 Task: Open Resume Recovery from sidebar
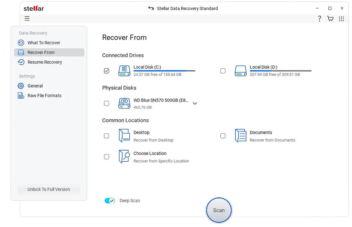click(45, 62)
